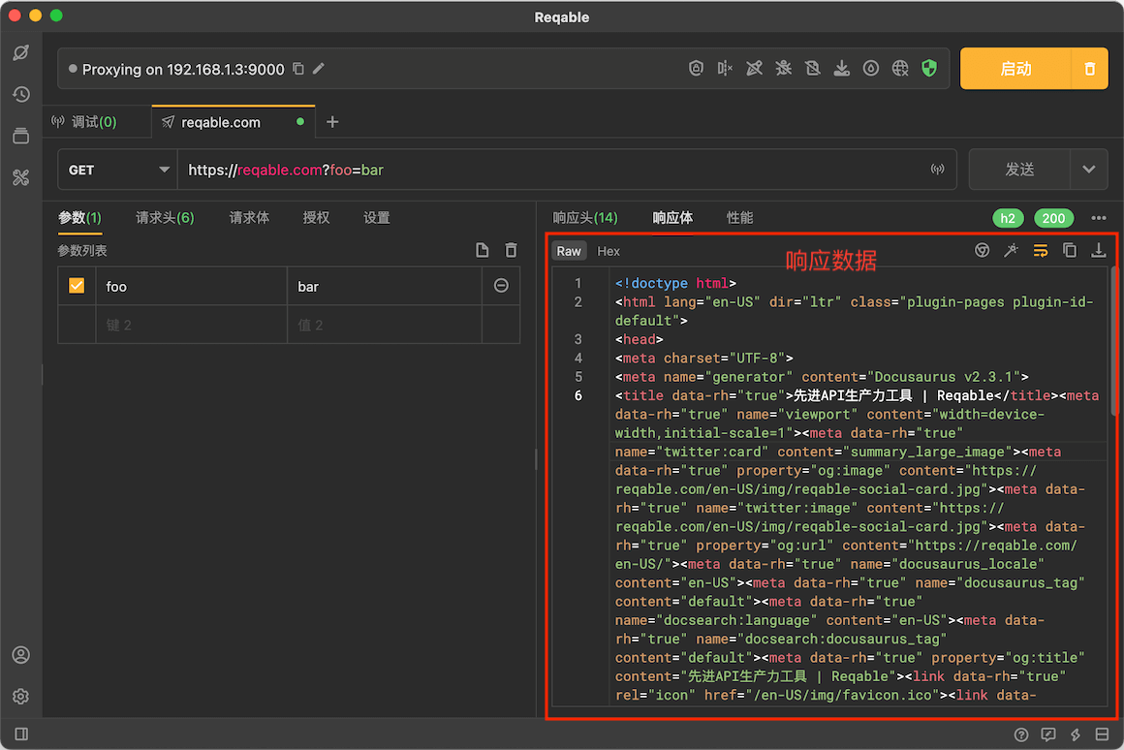This screenshot has width=1124, height=750.
Task: Click the download tray icon in top toolbar
Action: point(842,68)
